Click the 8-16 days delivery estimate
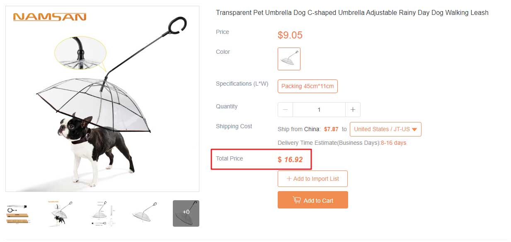This screenshot has width=511, height=242. (393, 143)
